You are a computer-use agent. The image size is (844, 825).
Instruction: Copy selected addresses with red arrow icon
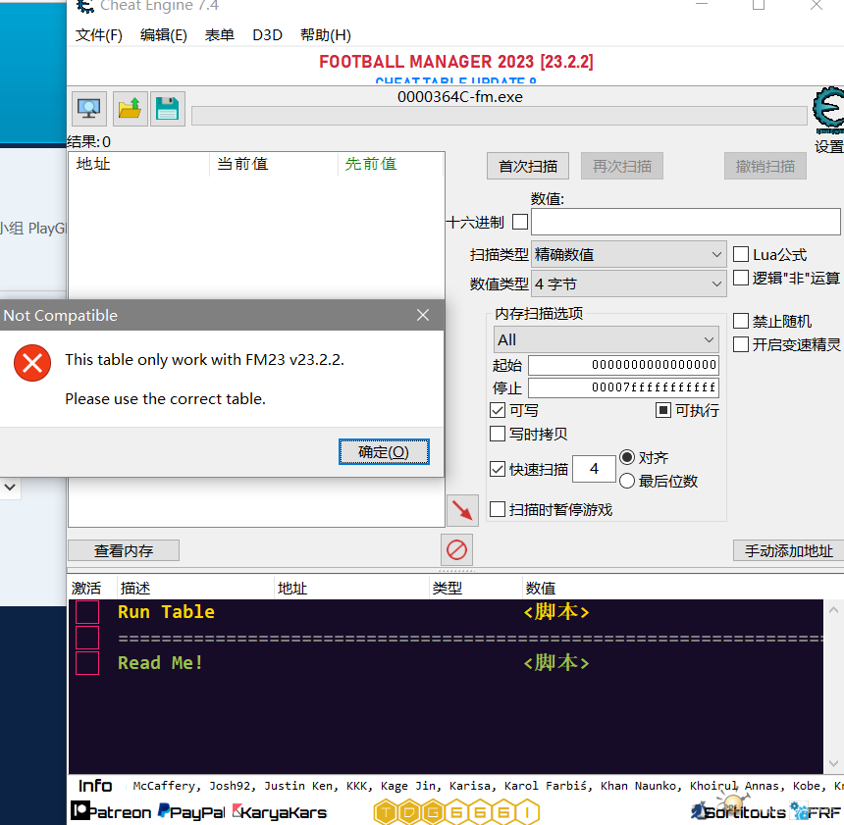click(x=462, y=510)
